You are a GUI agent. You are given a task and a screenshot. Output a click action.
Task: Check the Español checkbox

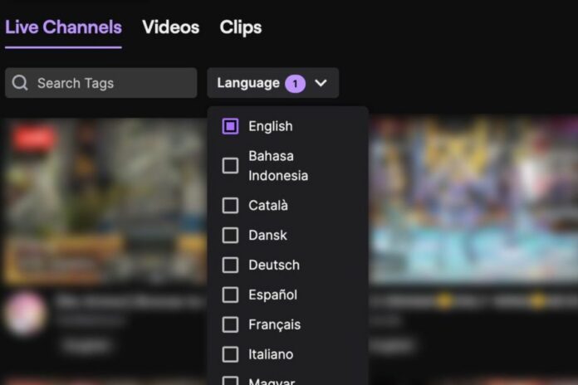(x=231, y=295)
